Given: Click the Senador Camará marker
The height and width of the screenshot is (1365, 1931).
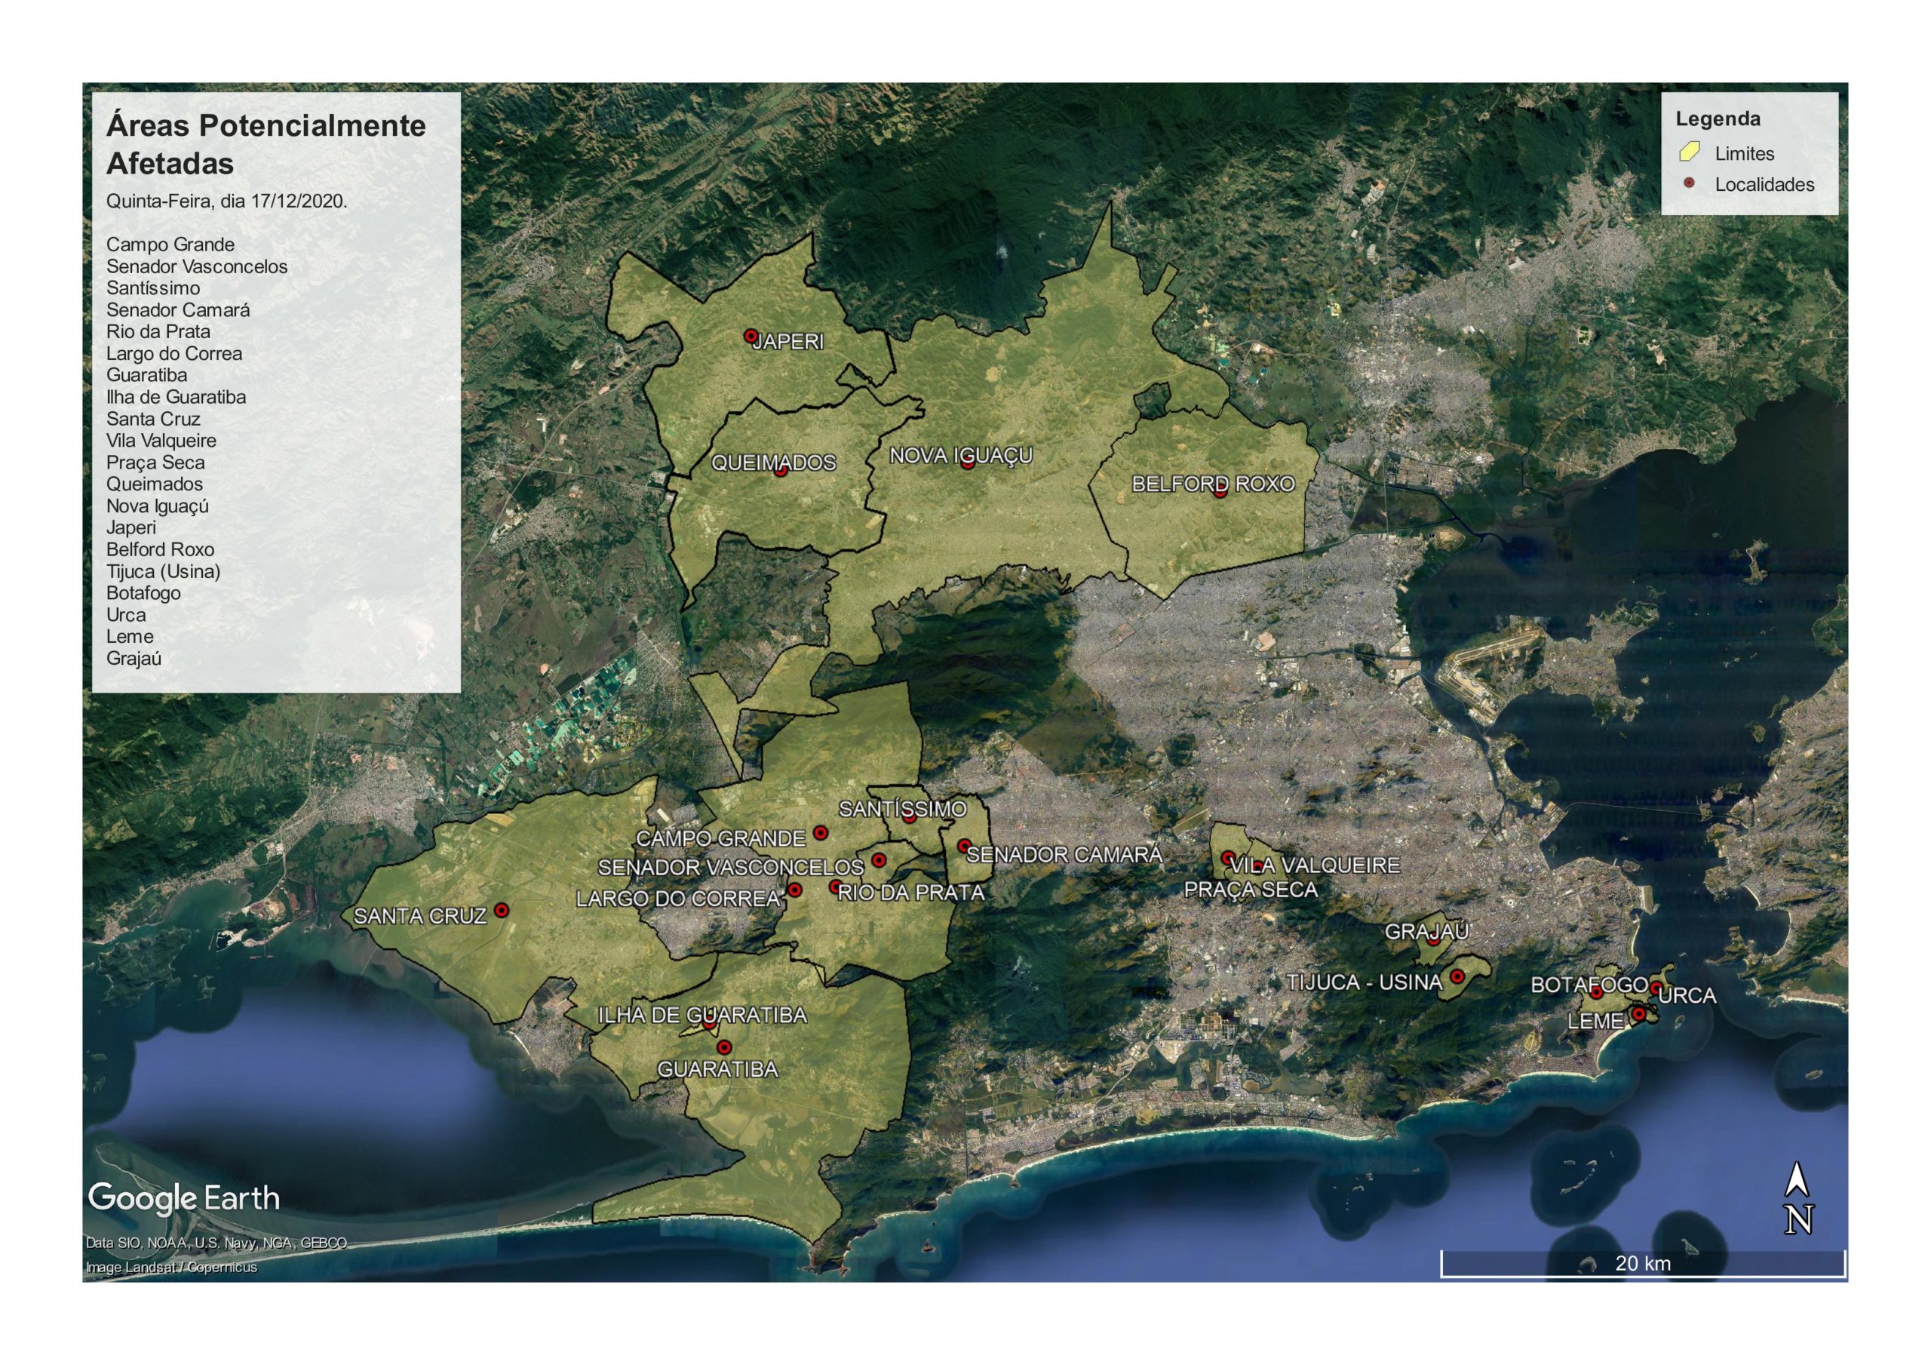Looking at the screenshot, I should click(x=965, y=845).
